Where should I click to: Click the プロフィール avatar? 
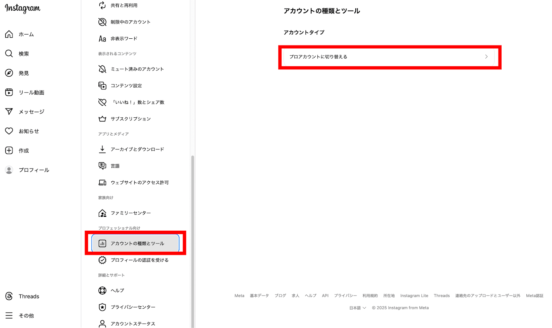pos(9,170)
